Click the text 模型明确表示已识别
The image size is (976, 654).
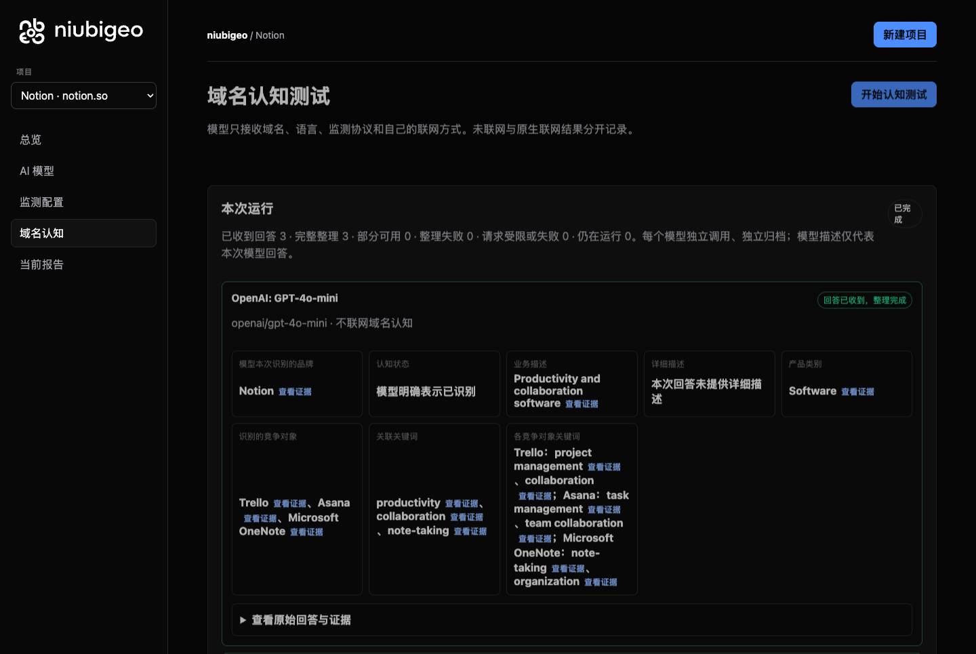tap(426, 392)
